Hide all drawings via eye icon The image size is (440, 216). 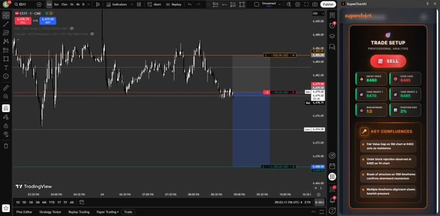6,134
